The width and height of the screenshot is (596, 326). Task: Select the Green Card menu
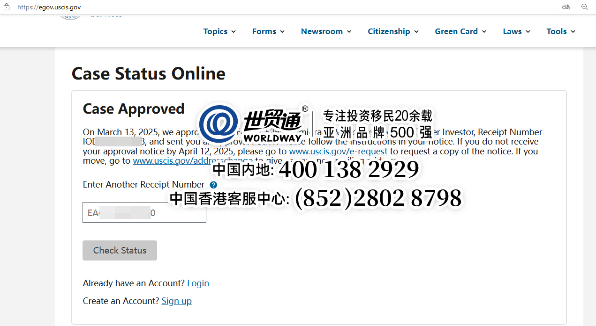point(460,31)
